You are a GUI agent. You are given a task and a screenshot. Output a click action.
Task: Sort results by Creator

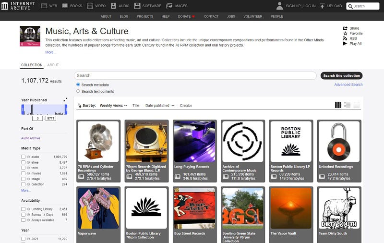click(186, 105)
